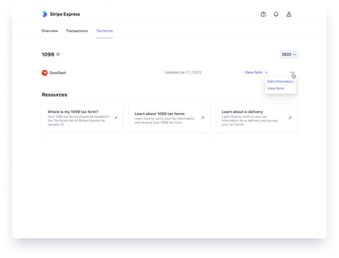Switch to the Transactions tab
339x258 pixels.
tap(77, 31)
